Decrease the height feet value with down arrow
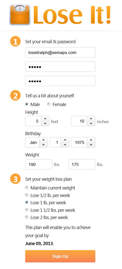The image size is (122, 269). click(45, 124)
